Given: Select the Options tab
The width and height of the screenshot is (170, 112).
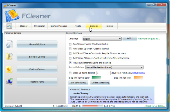Looking at the screenshot, I should 94,26.
